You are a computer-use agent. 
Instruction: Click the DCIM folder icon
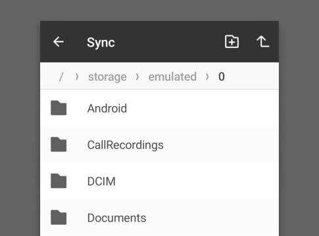(x=59, y=181)
